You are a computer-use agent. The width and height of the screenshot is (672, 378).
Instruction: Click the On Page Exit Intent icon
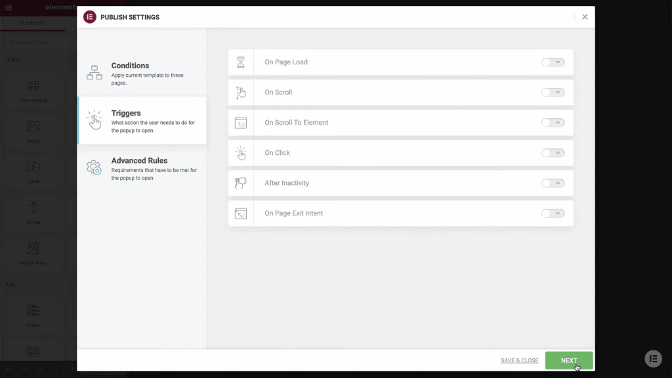click(x=241, y=213)
